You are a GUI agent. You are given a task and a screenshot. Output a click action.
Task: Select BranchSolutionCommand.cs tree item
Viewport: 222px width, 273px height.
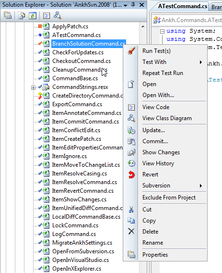coord(89,44)
